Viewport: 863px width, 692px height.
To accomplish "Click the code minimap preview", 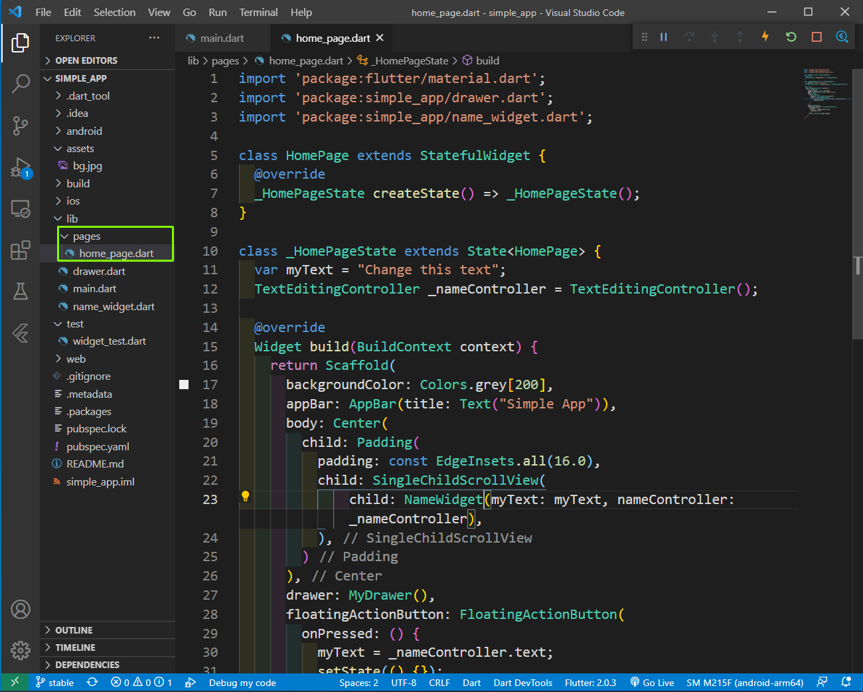I will 825,93.
